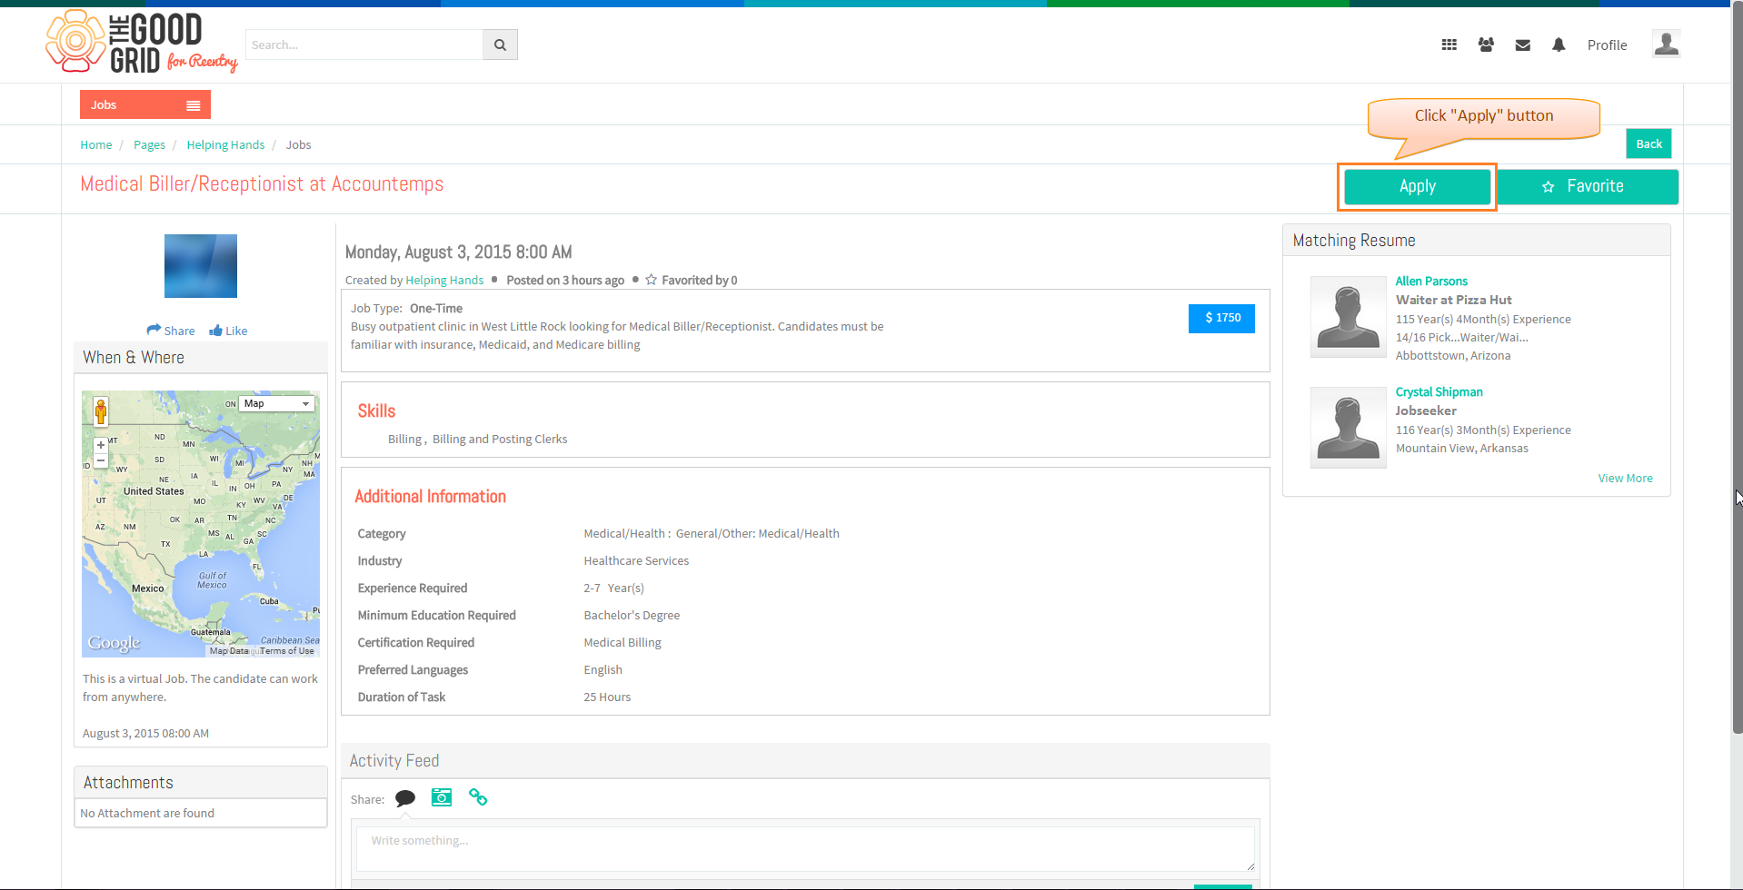The width and height of the screenshot is (1743, 890).
Task: Zoom out on the map
Action: [x=101, y=460]
